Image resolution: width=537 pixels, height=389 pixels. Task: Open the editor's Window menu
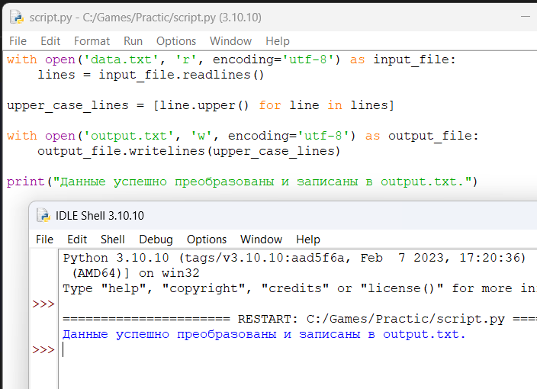click(x=230, y=41)
